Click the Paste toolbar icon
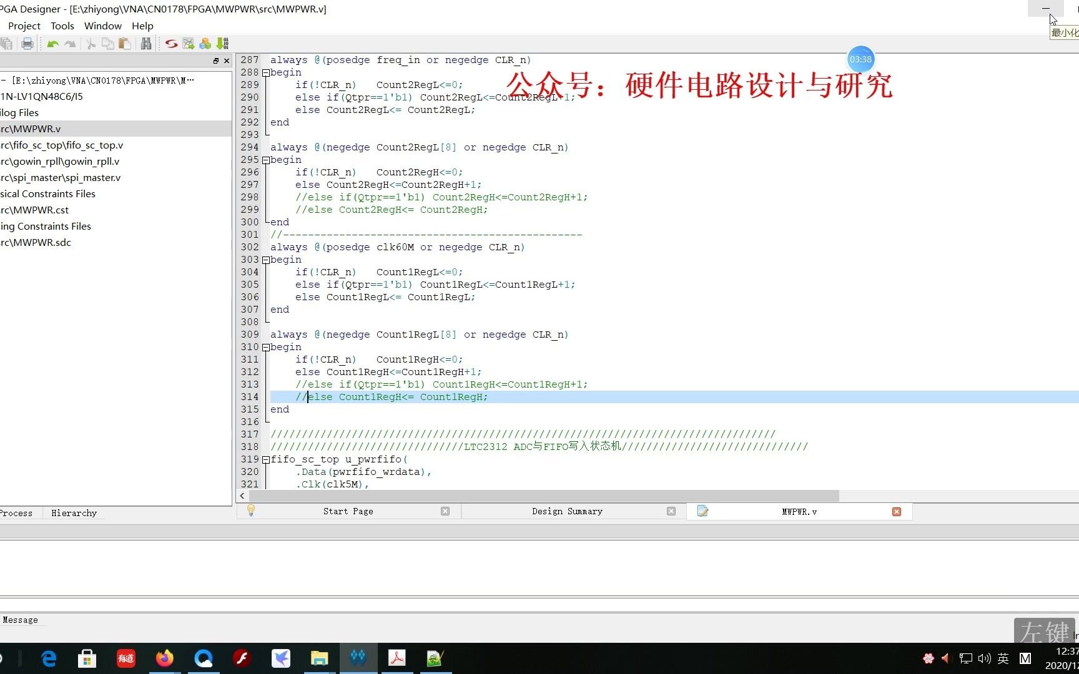Screen dimensions: 1079x674 coord(124,43)
